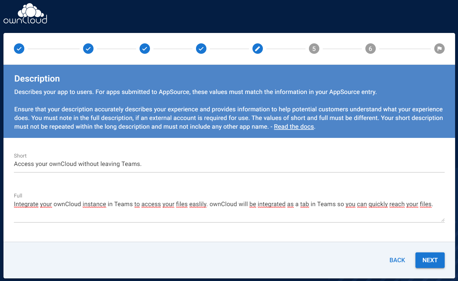
Task: Go to third completed step checkmark
Action: (x=145, y=49)
